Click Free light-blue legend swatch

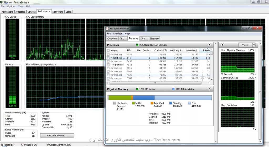(x=189, y=103)
